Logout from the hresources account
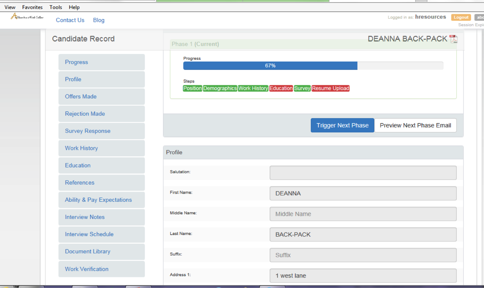 pos(461,17)
